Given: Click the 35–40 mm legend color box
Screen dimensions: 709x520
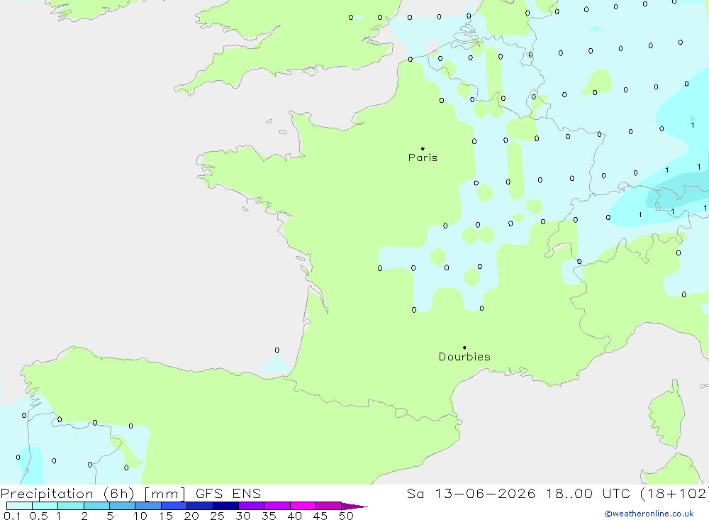Looking at the screenshot, I should [277, 506].
